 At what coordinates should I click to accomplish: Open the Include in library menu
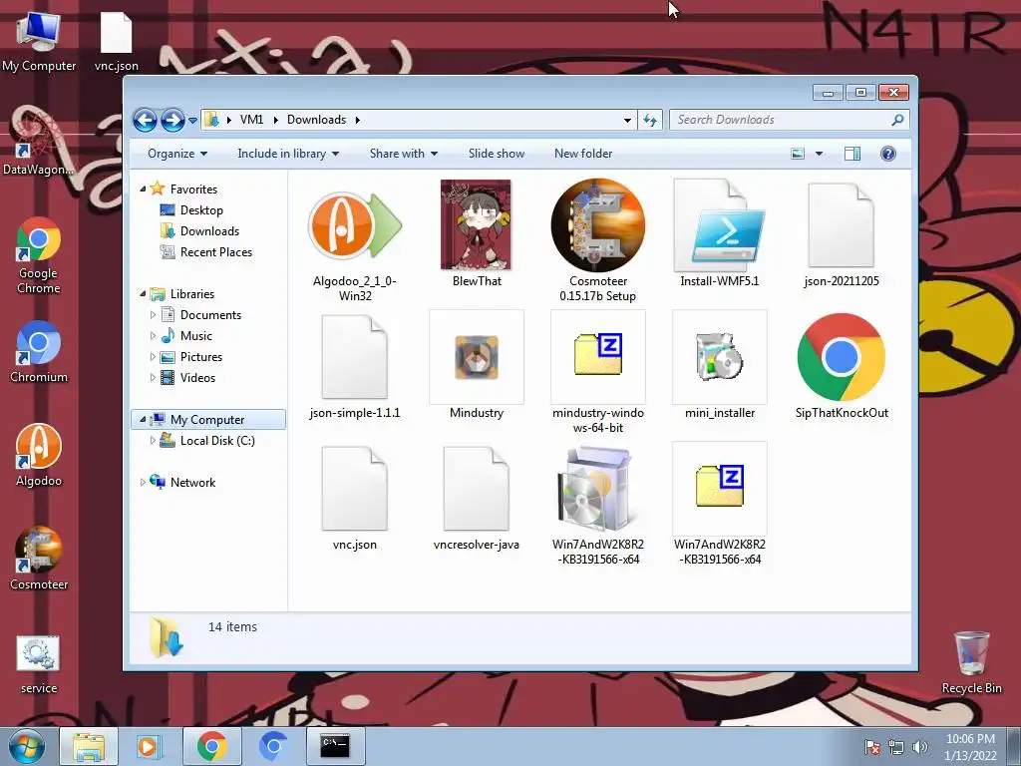(288, 154)
